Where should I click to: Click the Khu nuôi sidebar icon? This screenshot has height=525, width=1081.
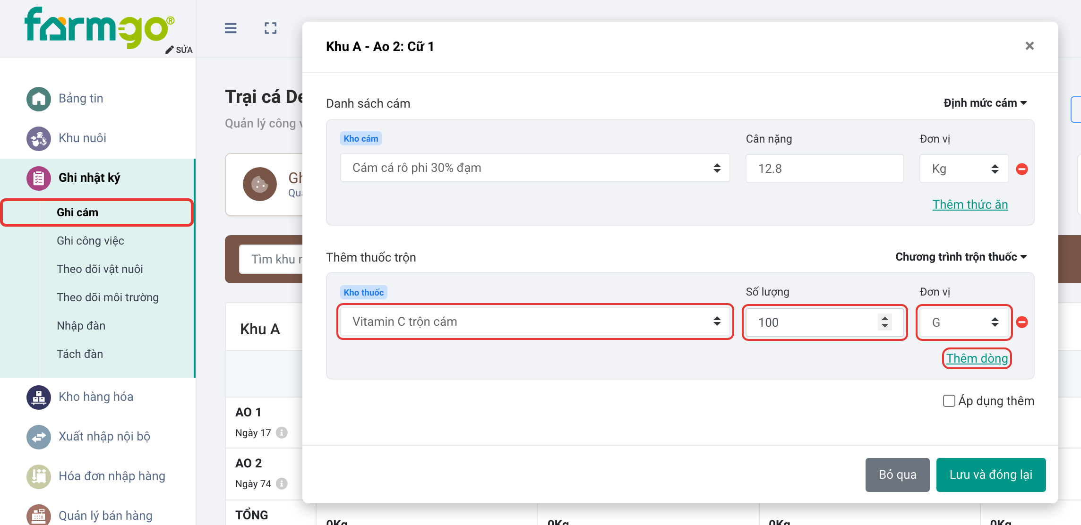[x=39, y=138]
